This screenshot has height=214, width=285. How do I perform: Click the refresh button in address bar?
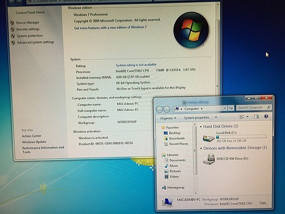pyautogui.click(x=231, y=108)
